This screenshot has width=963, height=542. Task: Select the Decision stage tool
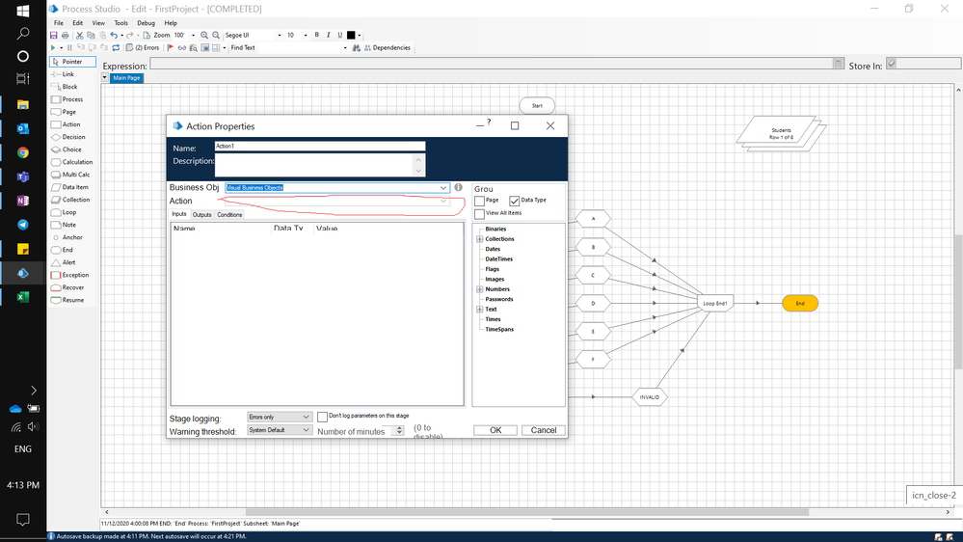click(x=72, y=137)
